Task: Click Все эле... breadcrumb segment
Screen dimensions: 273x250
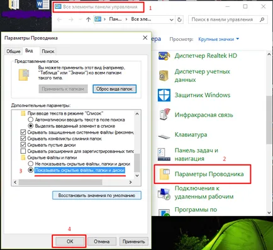Action: 141,20
